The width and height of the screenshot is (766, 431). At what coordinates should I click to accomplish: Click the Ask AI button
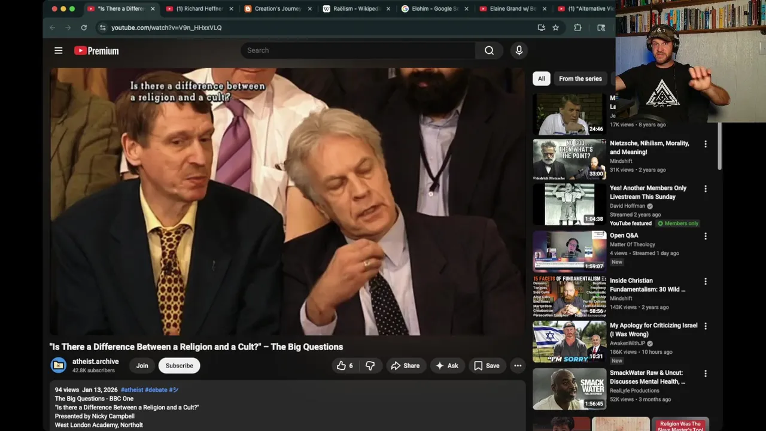[447, 366]
